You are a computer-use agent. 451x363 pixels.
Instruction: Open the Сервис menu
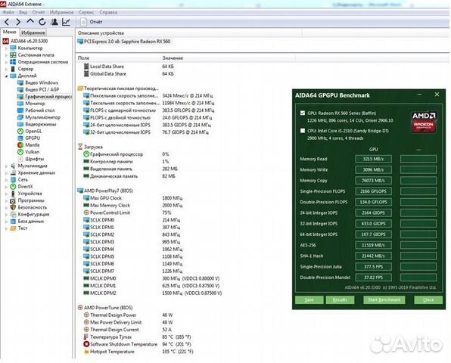(86, 12)
